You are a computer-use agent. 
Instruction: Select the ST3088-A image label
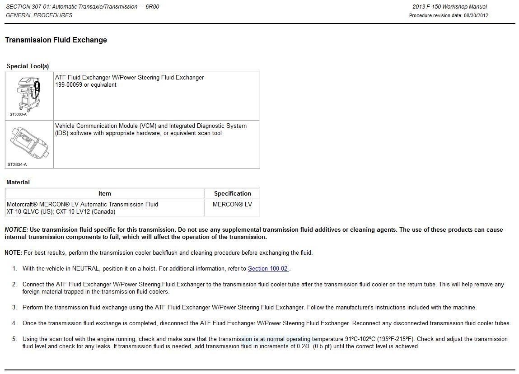pyautogui.click(x=18, y=115)
